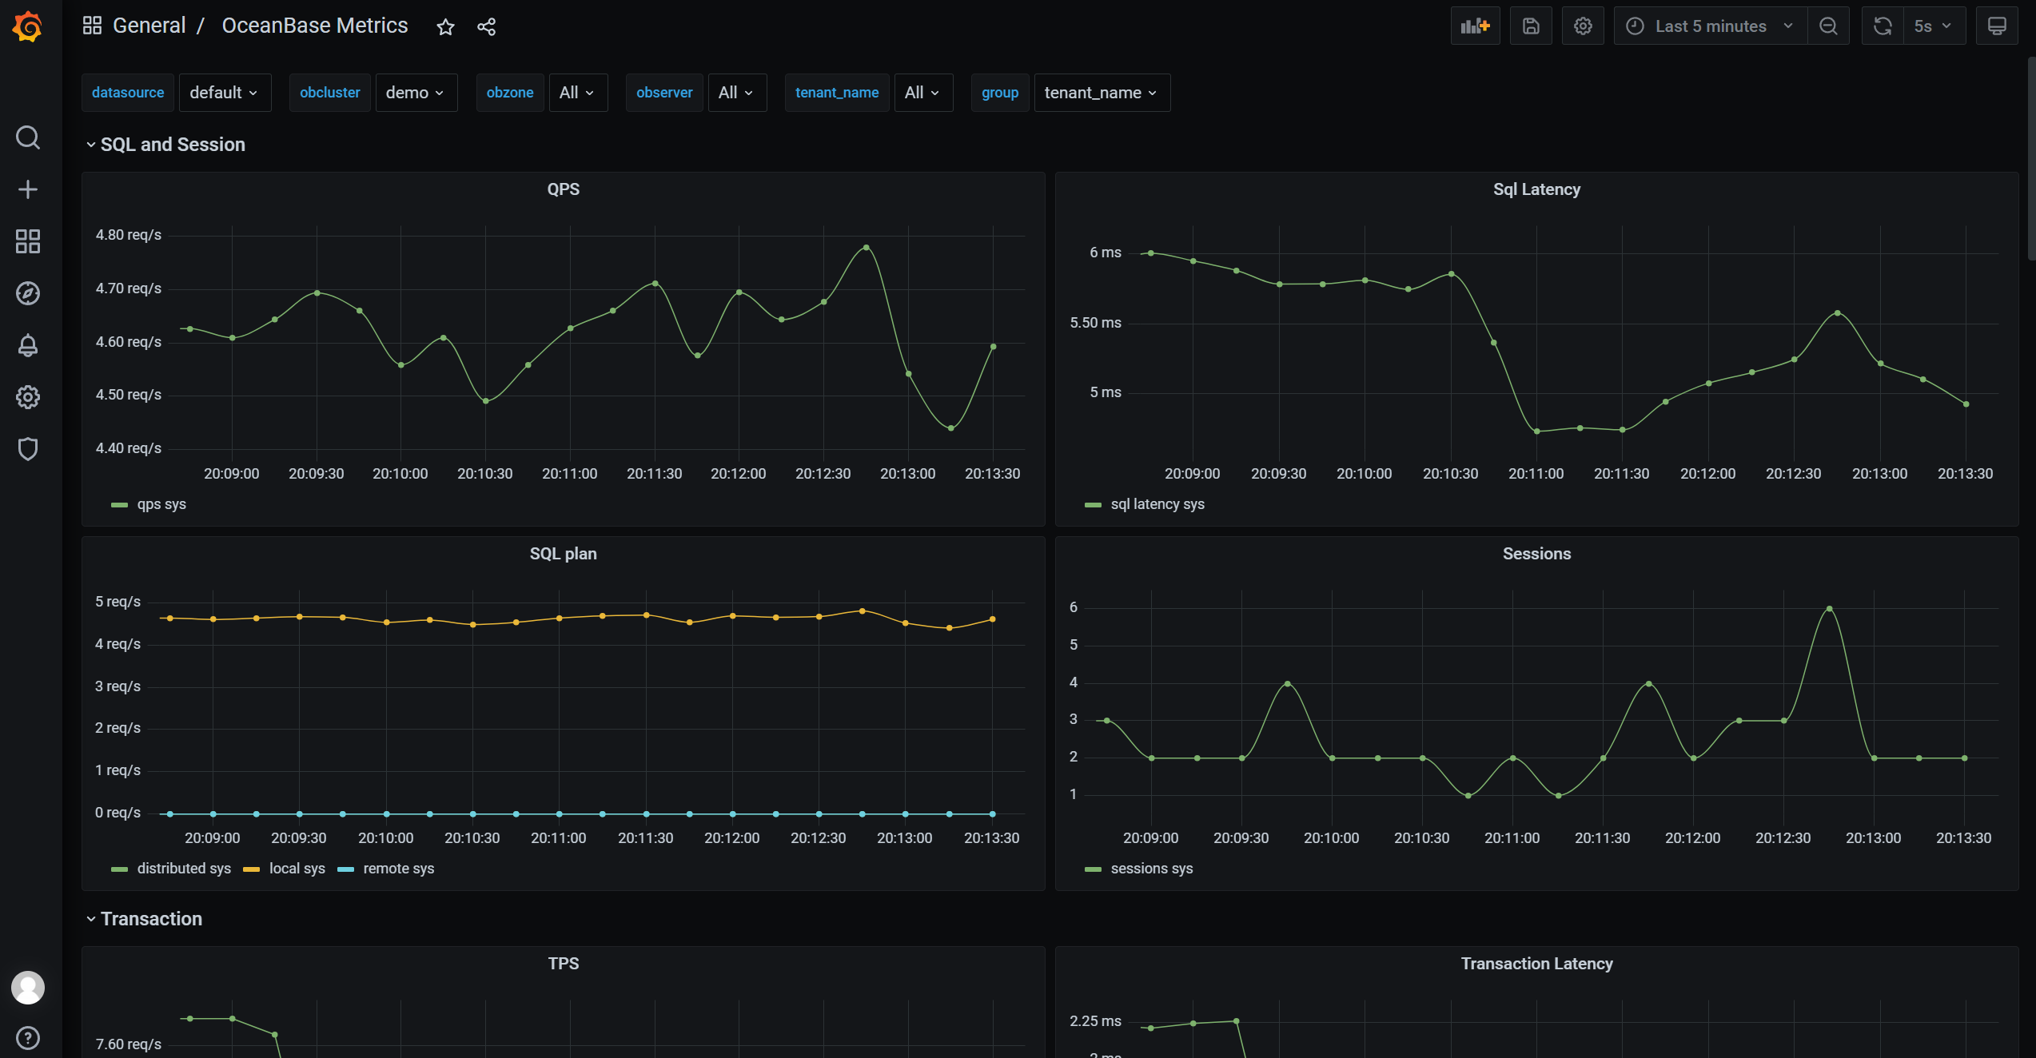
Task: Toggle the remote sys legend series
Action: point(398,869)
